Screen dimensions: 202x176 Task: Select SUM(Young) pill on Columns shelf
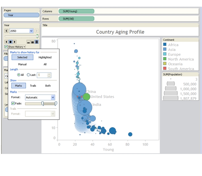point(76,11)
